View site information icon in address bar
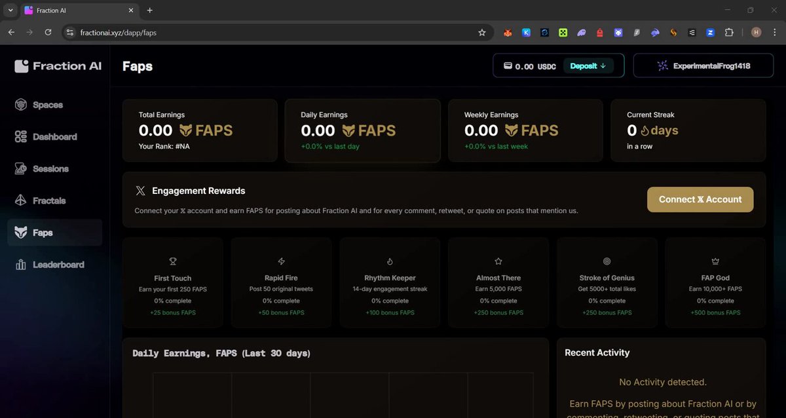Screen dimensions: 786x418 pos(71,32)
